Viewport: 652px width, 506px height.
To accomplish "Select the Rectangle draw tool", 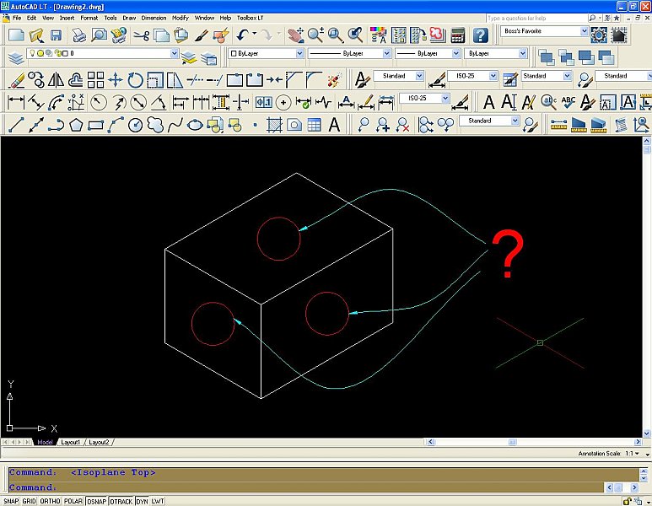I will pos(95,124).
